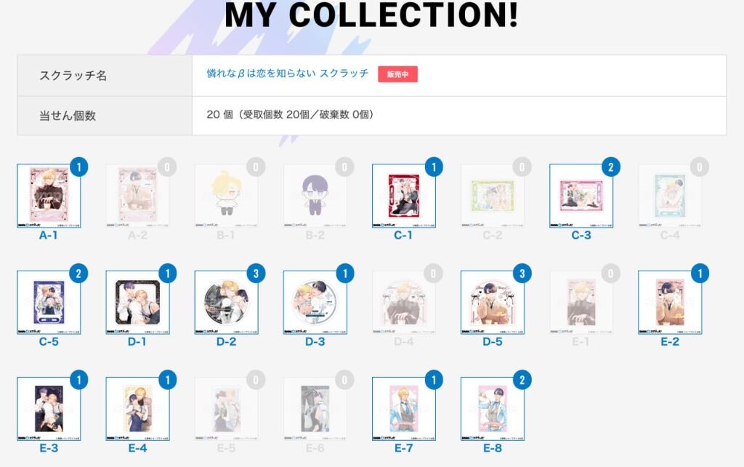This screenshot has height=467, width=744.
Task: Click the blue count badge on D-2
Action: (256, 274)
